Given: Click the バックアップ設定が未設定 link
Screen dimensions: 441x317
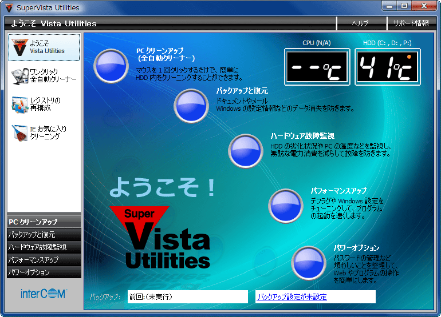Looking at the screenshot, I should click(292, 297).
